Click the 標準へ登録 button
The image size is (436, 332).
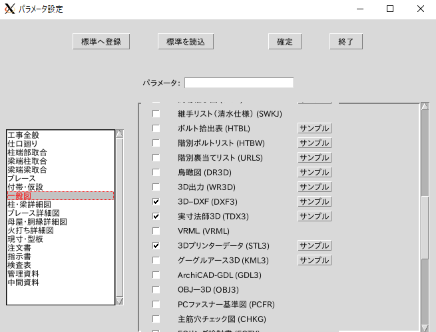(x=101, y=41)
